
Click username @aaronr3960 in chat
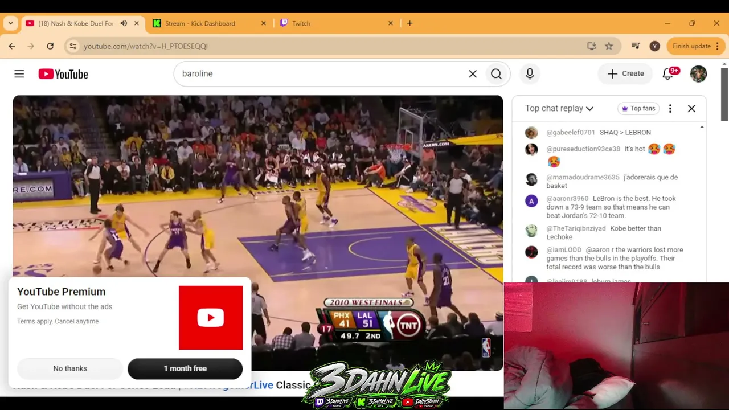coord(567,199)
